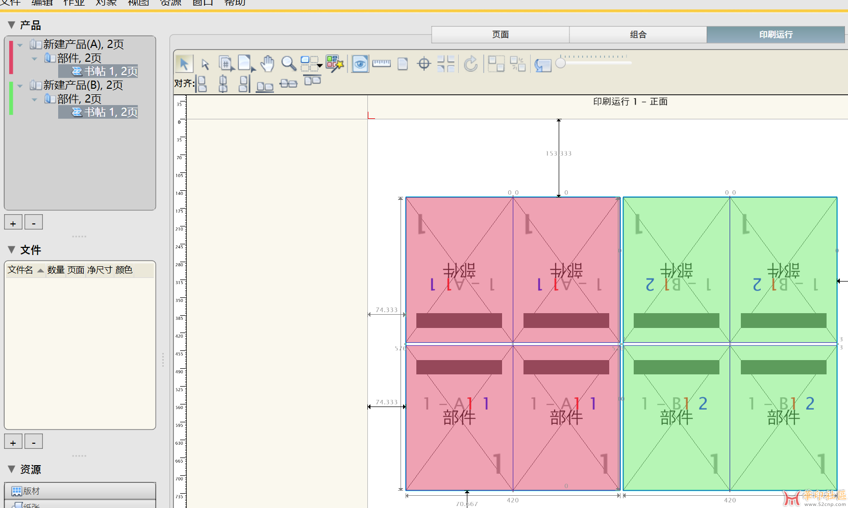This screenshot has width=848, height=508.
Task: Click the crosshair register mark icon
Action: point(424,64)
